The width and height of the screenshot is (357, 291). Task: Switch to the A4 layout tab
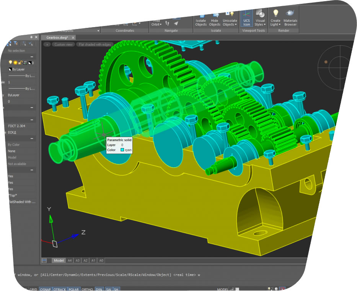[x=69, y=260]
